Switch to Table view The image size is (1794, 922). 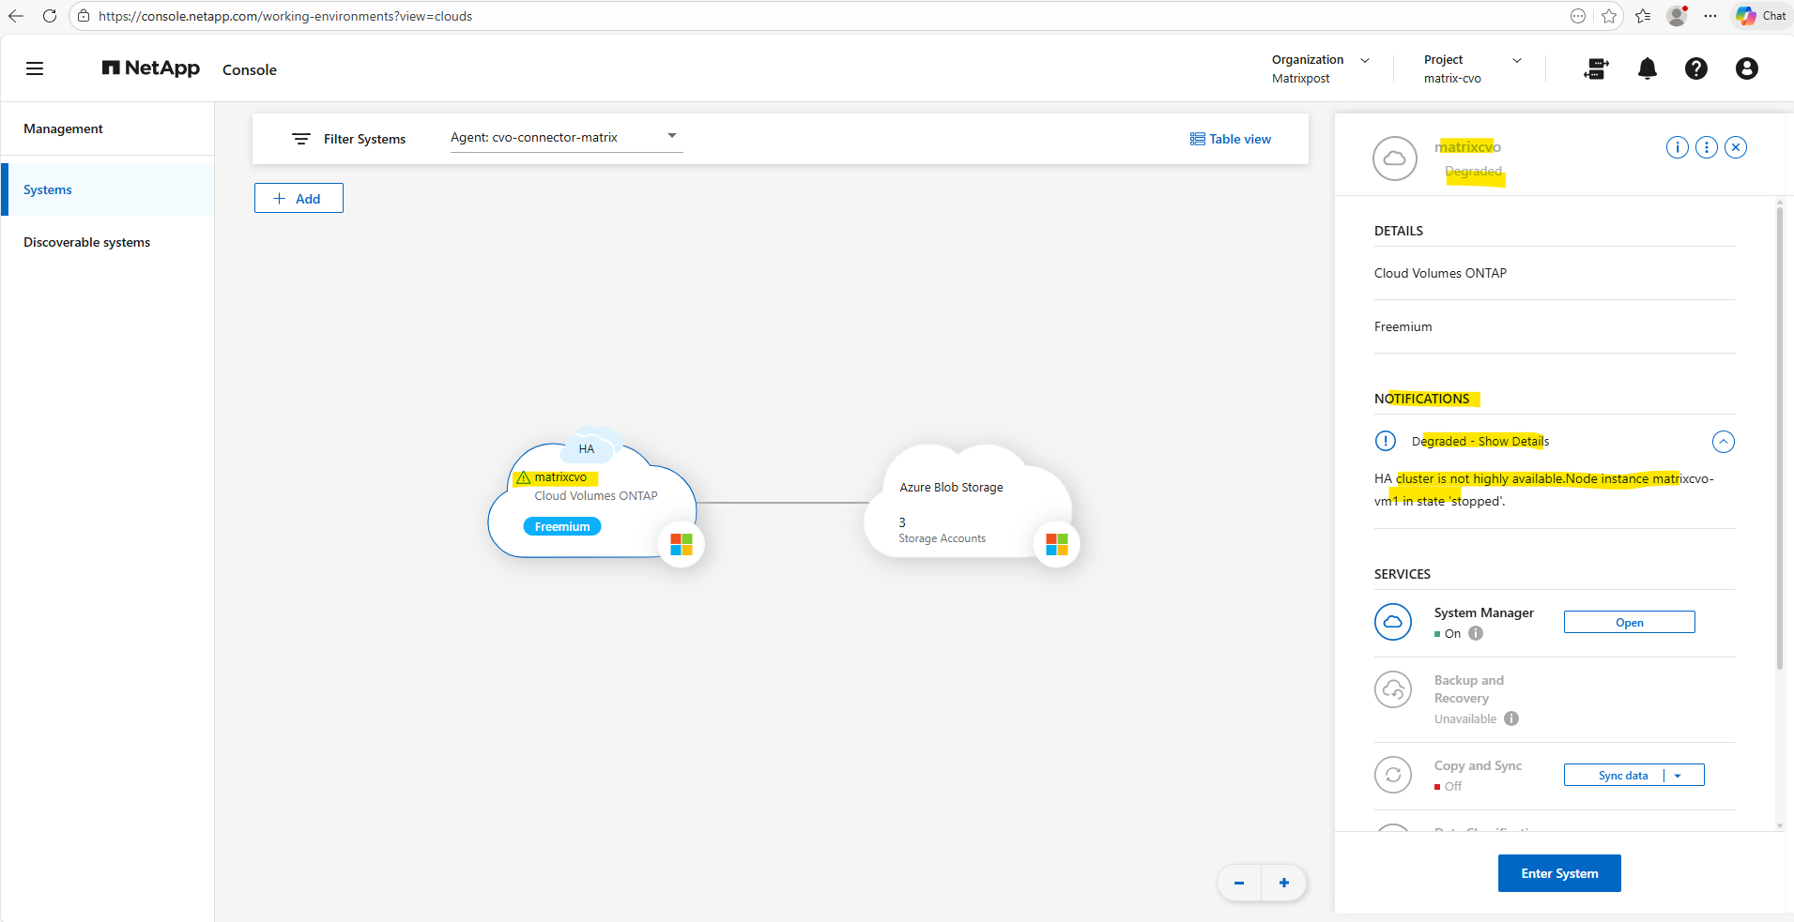coord(1230,139)
